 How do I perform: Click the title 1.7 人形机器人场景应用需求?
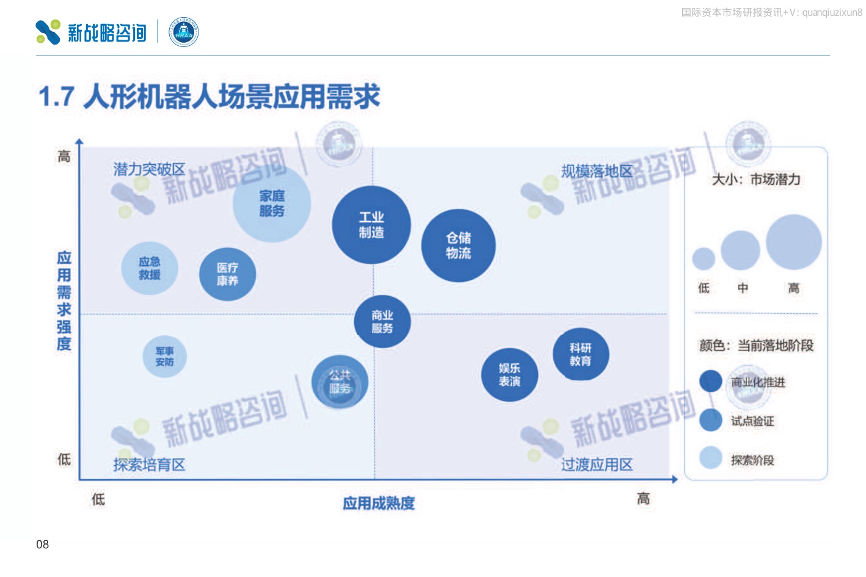tap(209, 96)
